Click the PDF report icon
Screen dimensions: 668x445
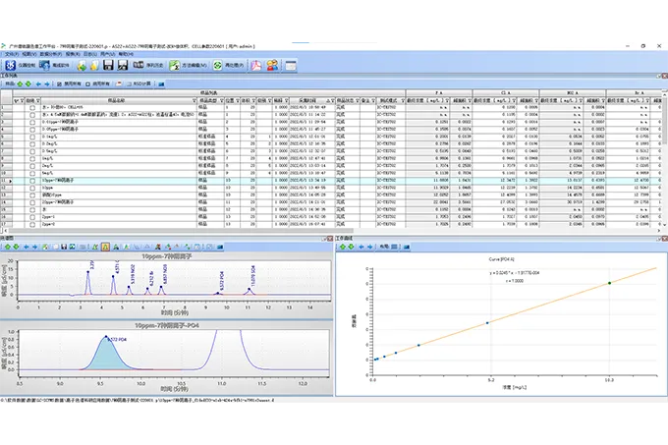tap(256, 65)
